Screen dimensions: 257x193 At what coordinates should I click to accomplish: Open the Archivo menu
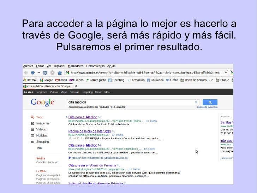tap(28, 66)
